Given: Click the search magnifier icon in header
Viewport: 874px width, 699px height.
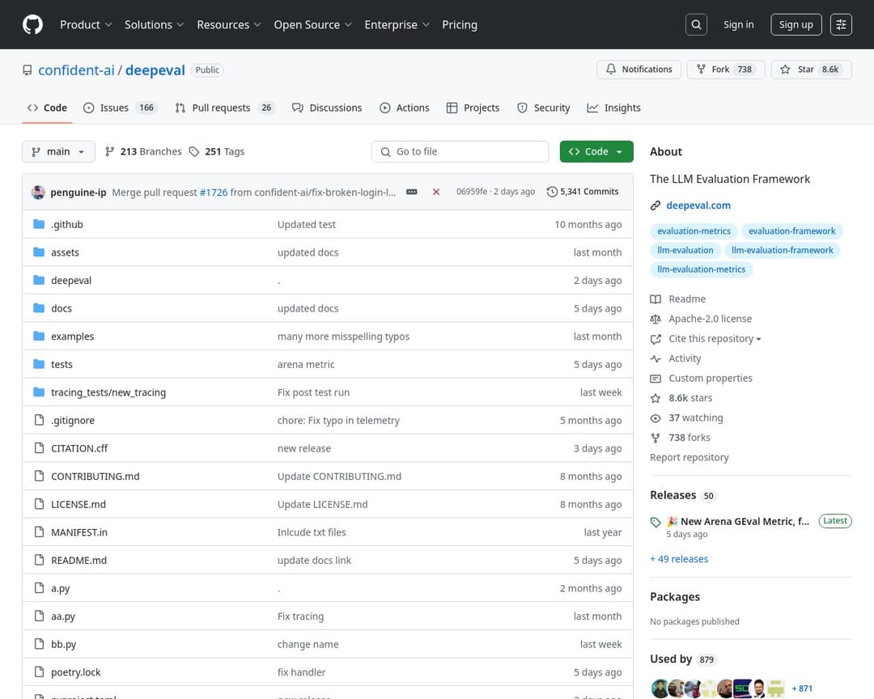Looking at the screenshot, I should pyautogui.click(x=696, y=24).
